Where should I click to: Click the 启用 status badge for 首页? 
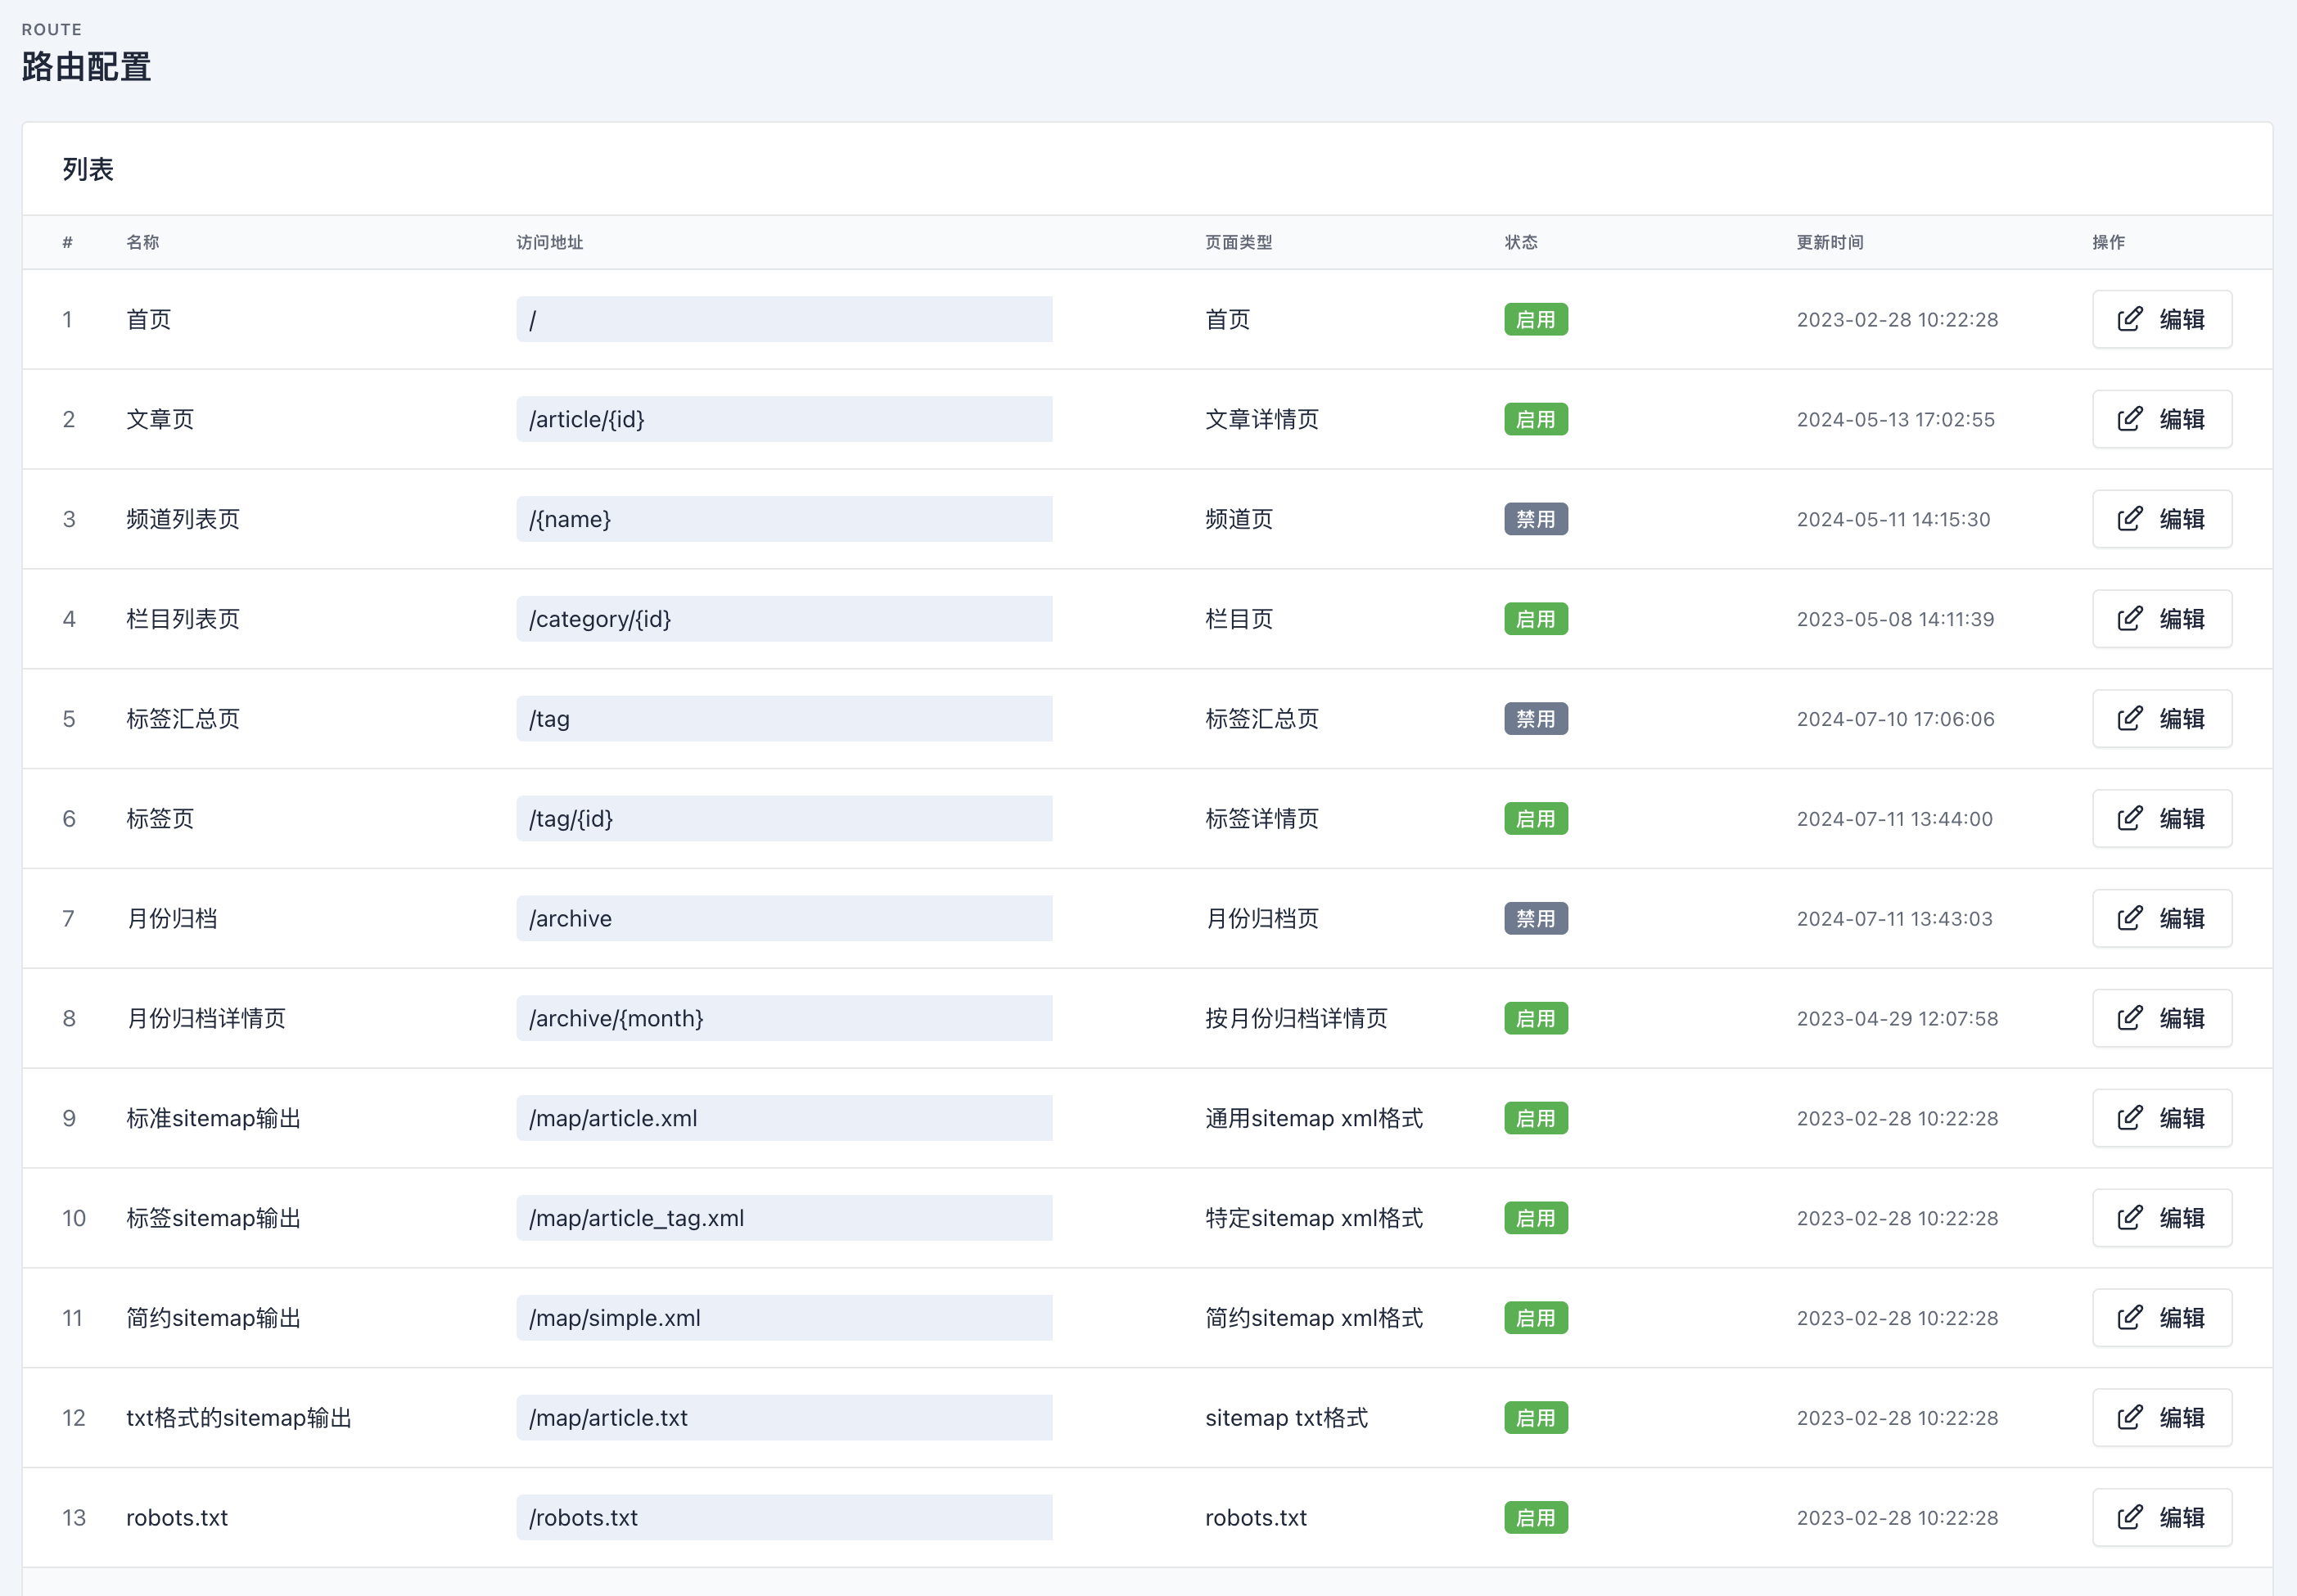pyautogui.click(x=1535, y=319)
